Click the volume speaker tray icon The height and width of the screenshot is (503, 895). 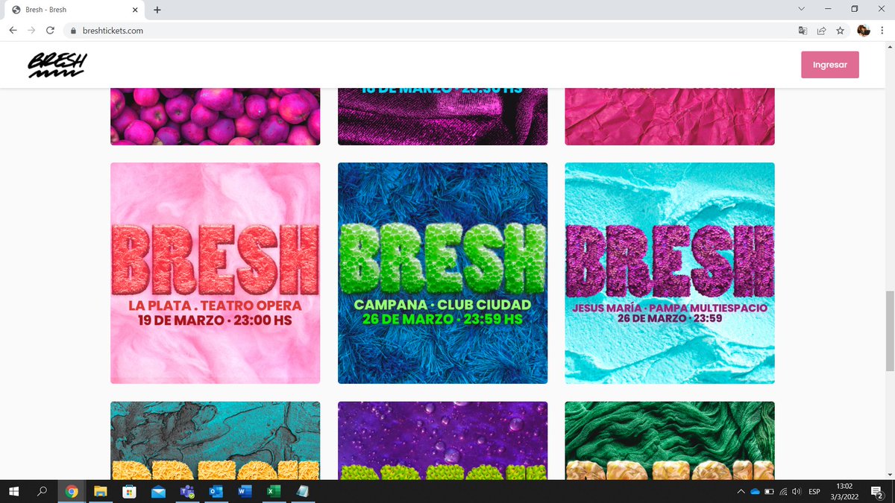797,491
